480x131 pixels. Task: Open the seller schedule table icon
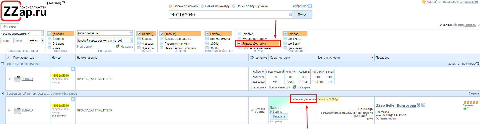[x=423, y=105]
